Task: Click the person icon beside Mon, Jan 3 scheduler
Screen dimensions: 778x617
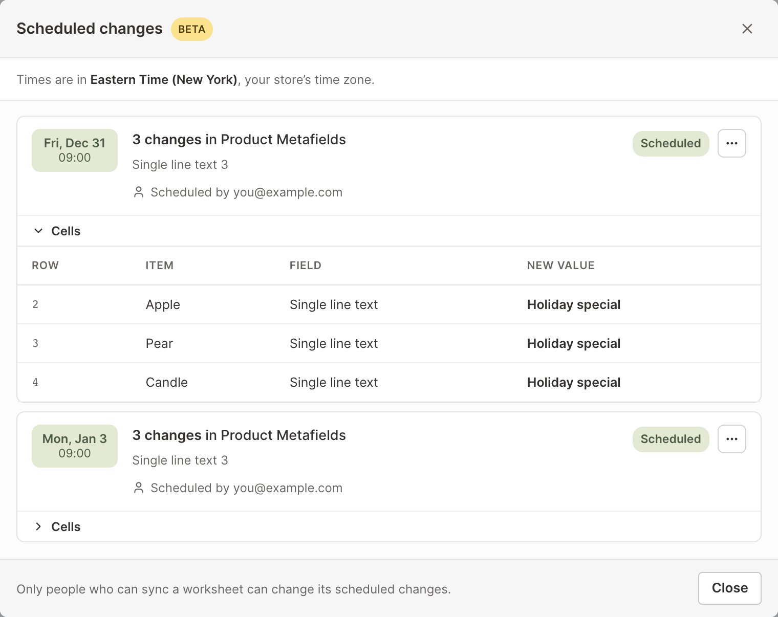Action: click(x=139, y=488)
